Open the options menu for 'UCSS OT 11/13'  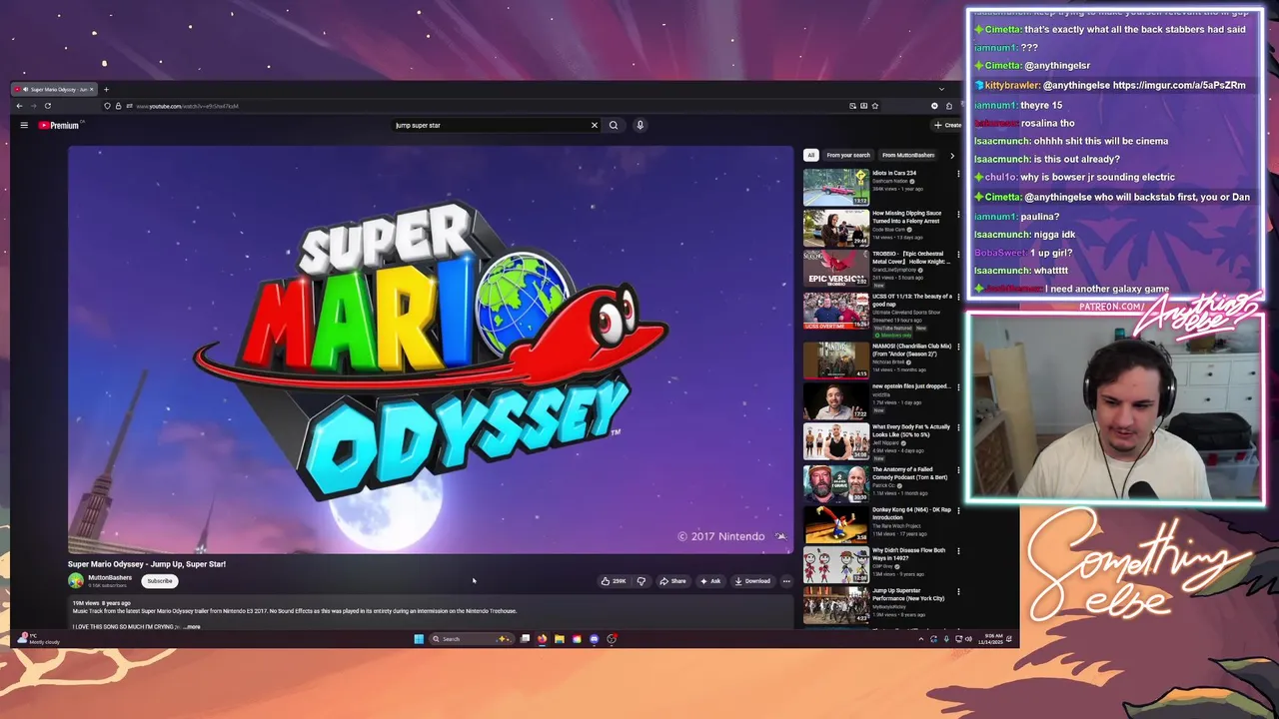tap(958, 298)
